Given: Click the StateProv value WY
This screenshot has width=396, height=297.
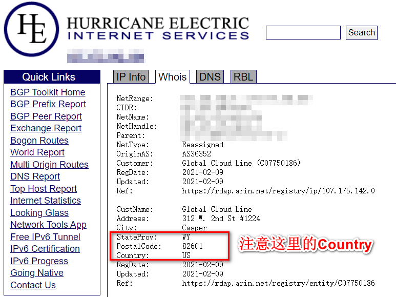Looking at the screenshot, I should [x=186, y=237].
